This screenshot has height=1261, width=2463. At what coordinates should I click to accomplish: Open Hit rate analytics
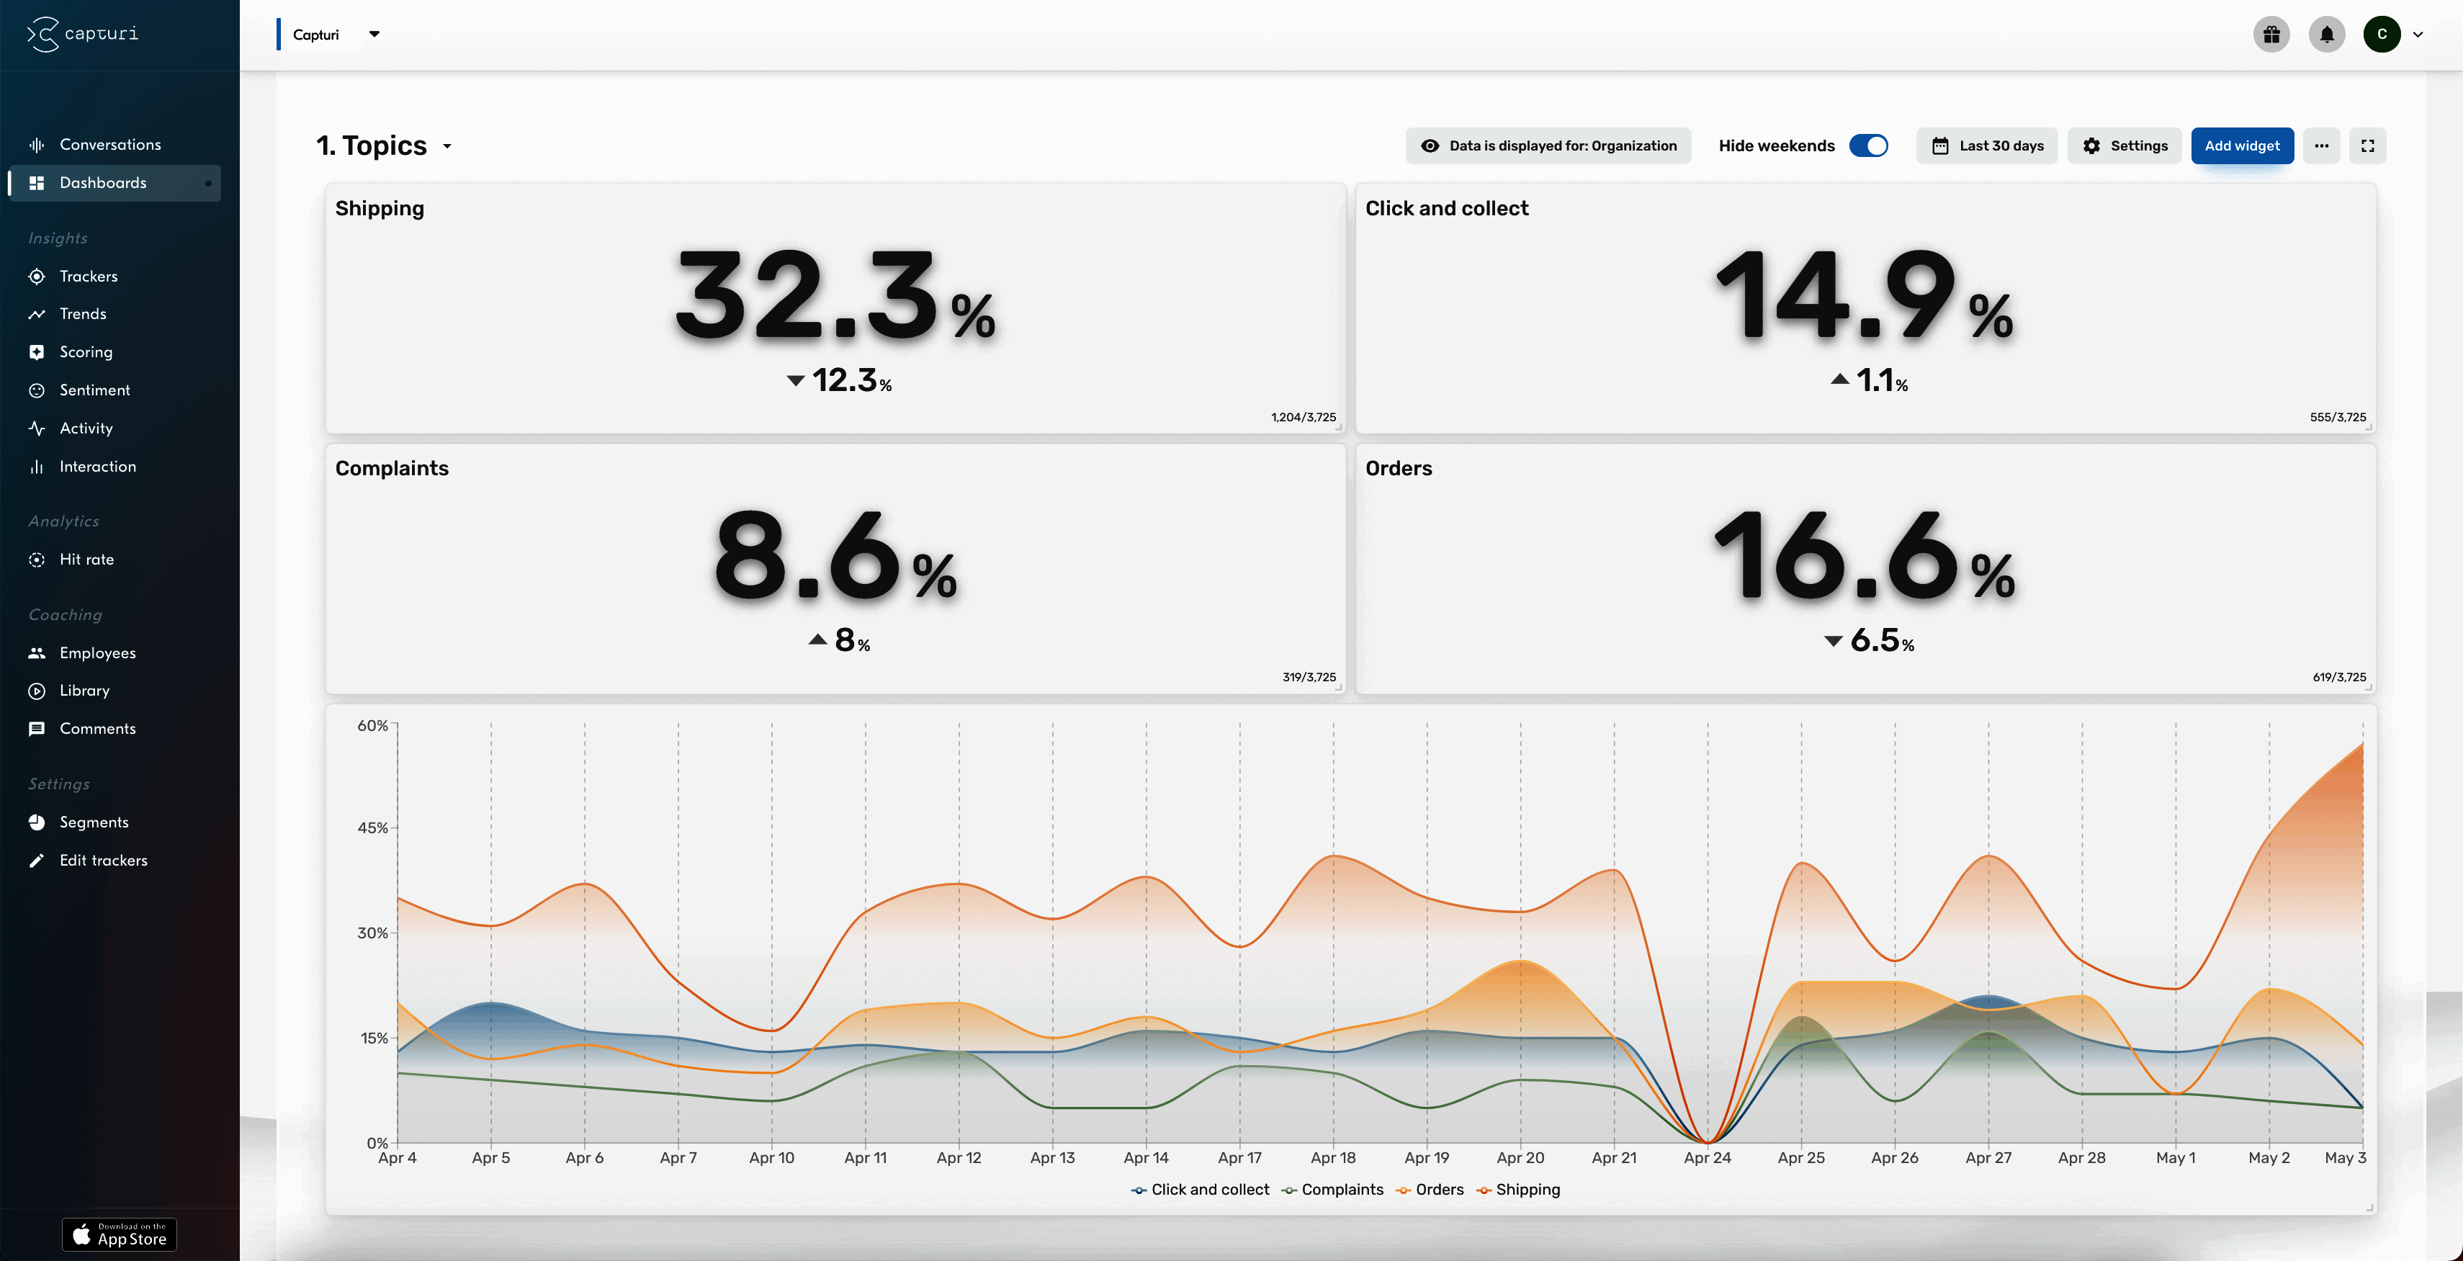[86, 560]
